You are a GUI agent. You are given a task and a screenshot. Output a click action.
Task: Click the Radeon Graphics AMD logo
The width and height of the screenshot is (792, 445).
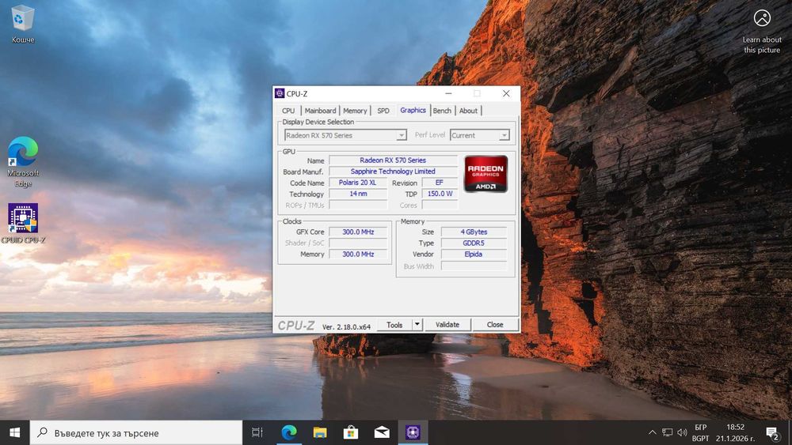[485, 174]
